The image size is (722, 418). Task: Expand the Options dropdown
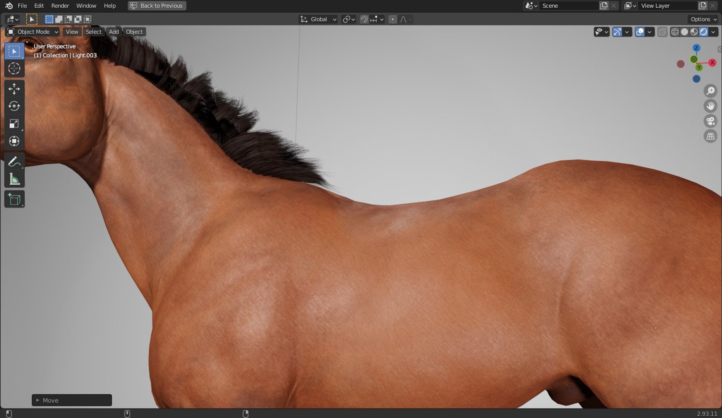pos(703,19)
